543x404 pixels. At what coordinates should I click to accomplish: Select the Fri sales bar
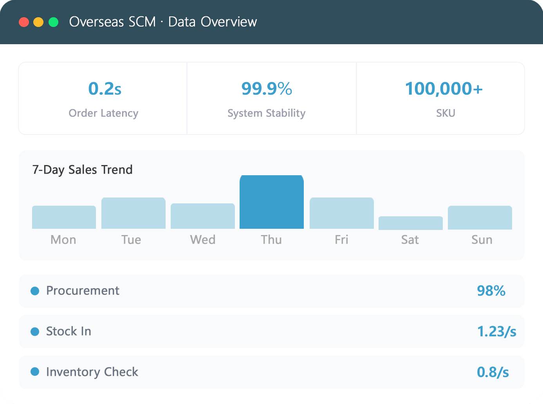(342, 213)
